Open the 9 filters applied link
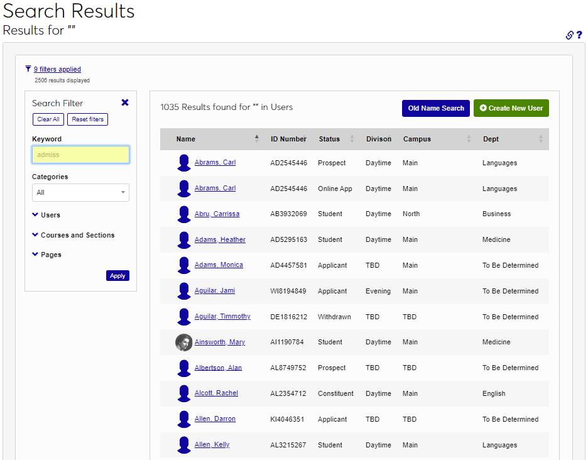 (x=56, y=68)
